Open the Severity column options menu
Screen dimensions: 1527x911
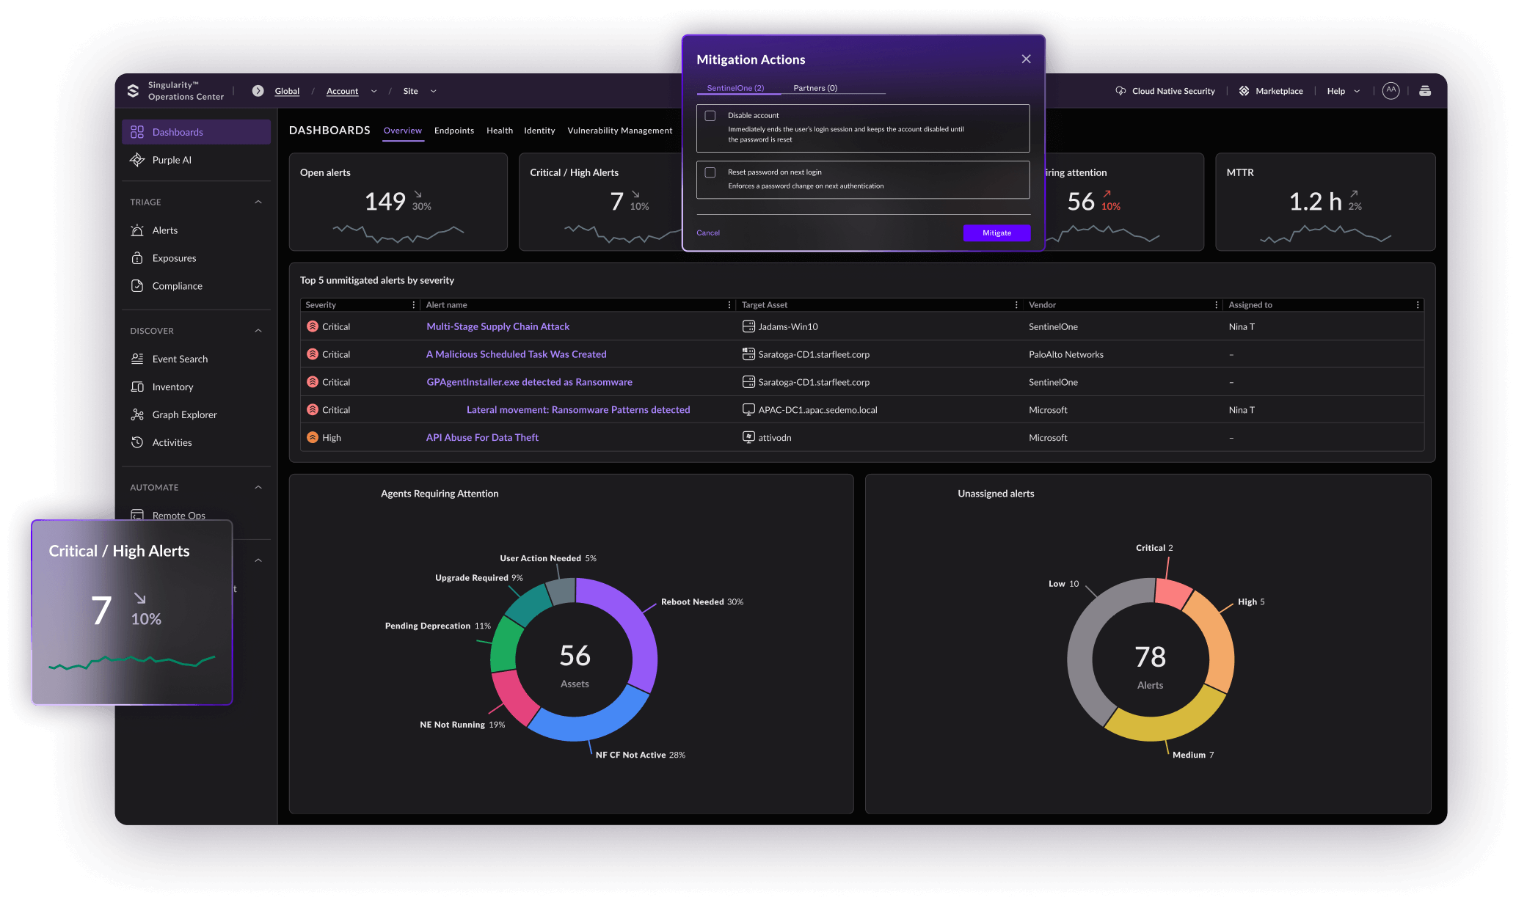click(414, 305)
